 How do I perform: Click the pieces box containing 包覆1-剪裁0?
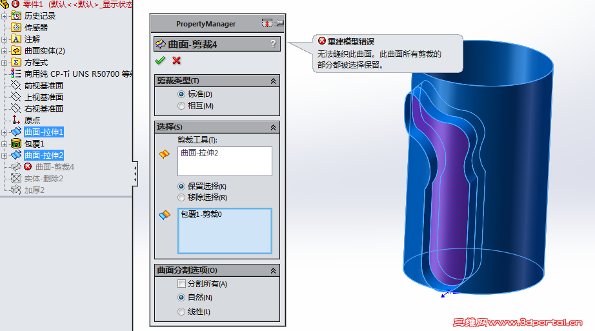225,231
